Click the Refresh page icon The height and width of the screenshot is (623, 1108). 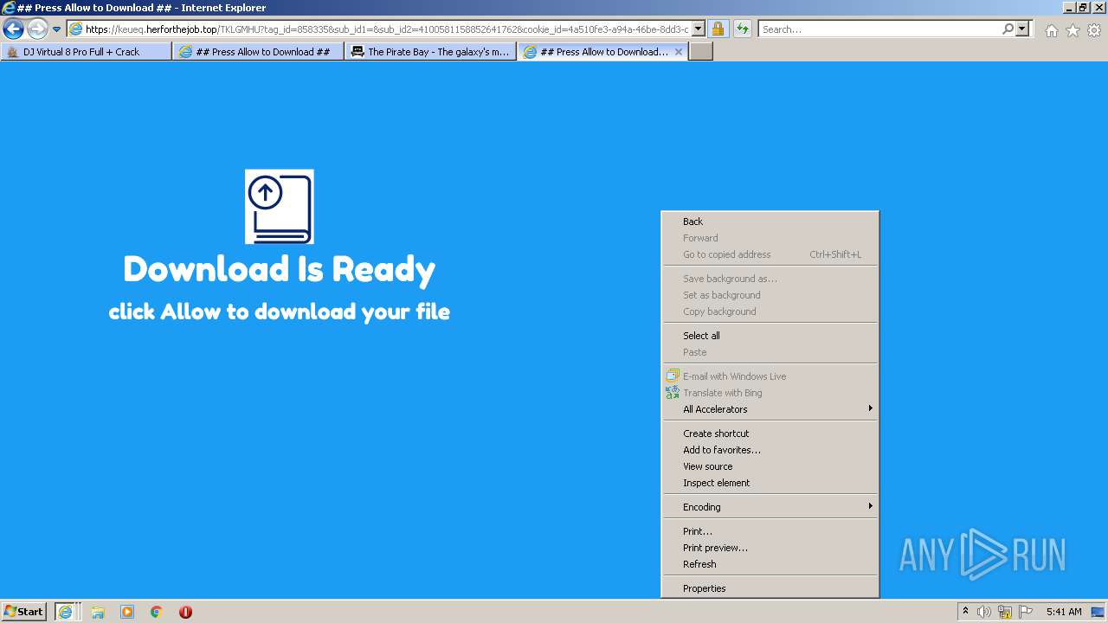click(x=743, y=29)
